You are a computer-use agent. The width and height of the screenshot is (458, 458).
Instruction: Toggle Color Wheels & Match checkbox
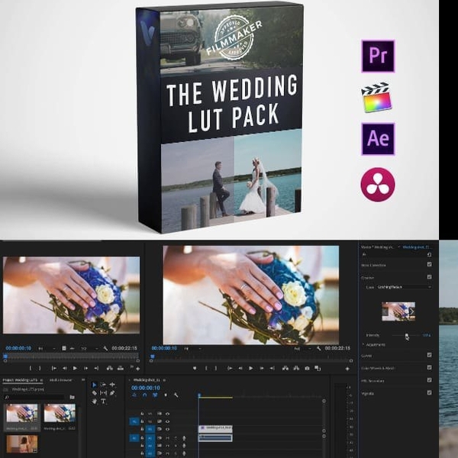429,367
